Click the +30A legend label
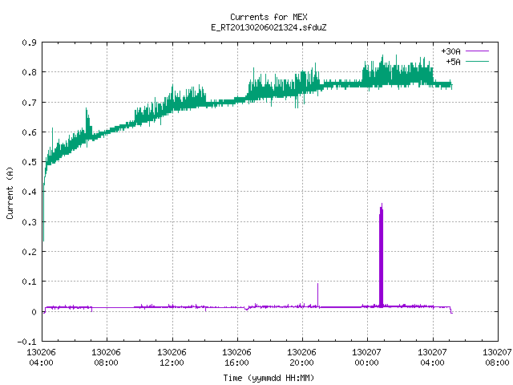Screen dimensions: 513x385 click(x=450, y=51)
